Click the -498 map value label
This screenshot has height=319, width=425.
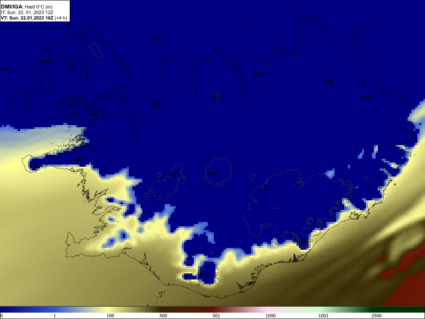(x=173, y=175)
